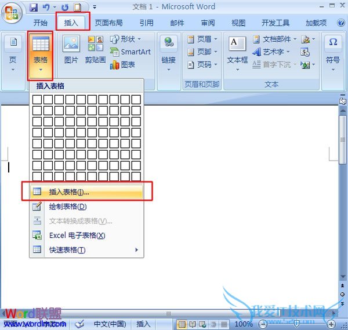Switch to Draft view
The image size is (348, 330).
click(224, 324)
